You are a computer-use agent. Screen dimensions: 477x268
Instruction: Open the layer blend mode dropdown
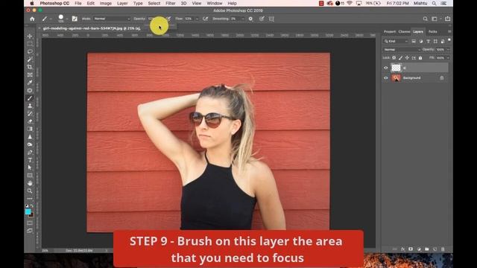pos(402,50)
